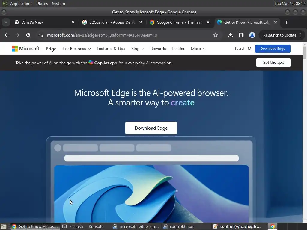
Task: Open the Chrome three-dot menu
Action: tap(300, 35)
